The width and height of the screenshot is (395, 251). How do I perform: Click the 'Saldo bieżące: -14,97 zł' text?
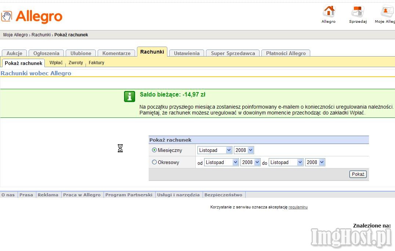click(173, 94)
